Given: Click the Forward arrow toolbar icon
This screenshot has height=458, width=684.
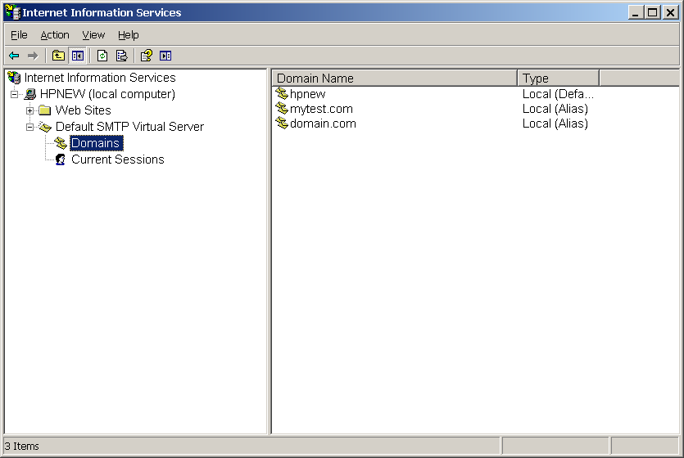Looking at the screenshot, I should [x=33, y=56].
